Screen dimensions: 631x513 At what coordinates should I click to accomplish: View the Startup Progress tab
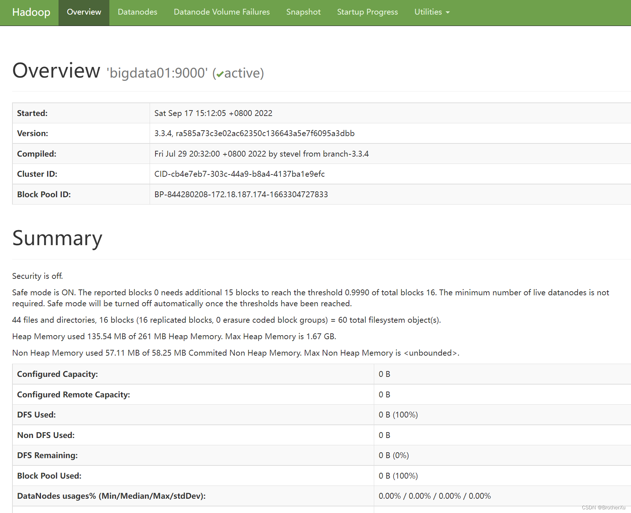pos(367,12)
